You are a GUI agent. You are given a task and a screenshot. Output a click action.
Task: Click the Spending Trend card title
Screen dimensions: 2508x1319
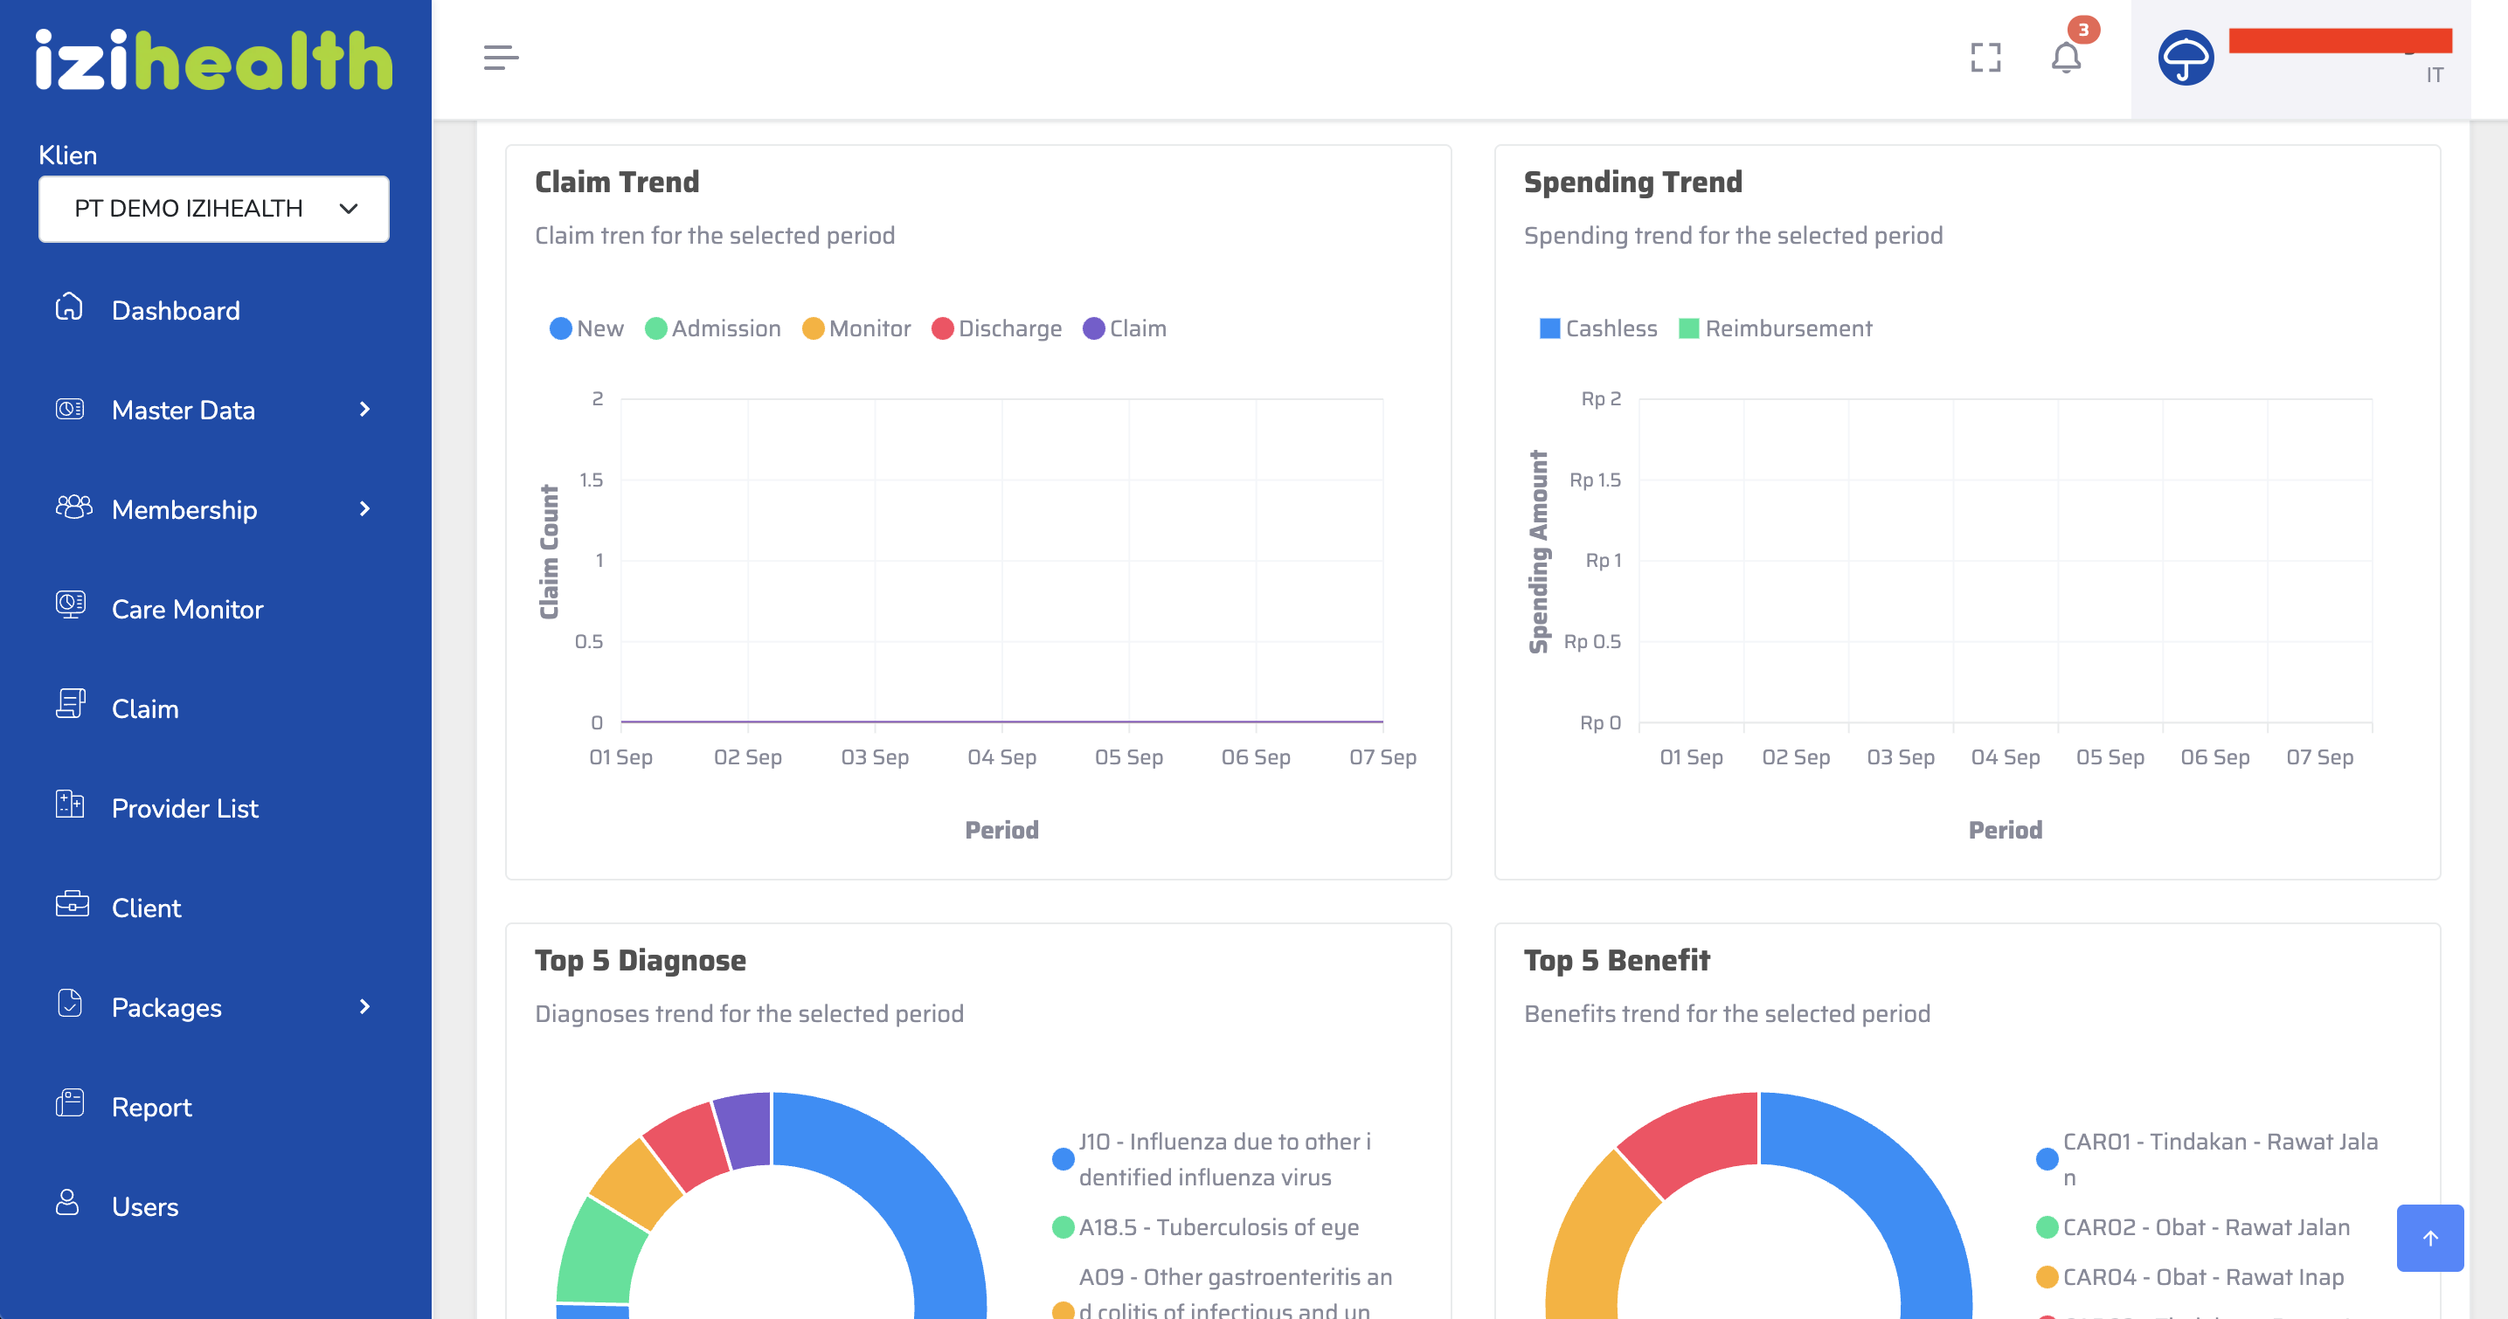click(1632, 182)
